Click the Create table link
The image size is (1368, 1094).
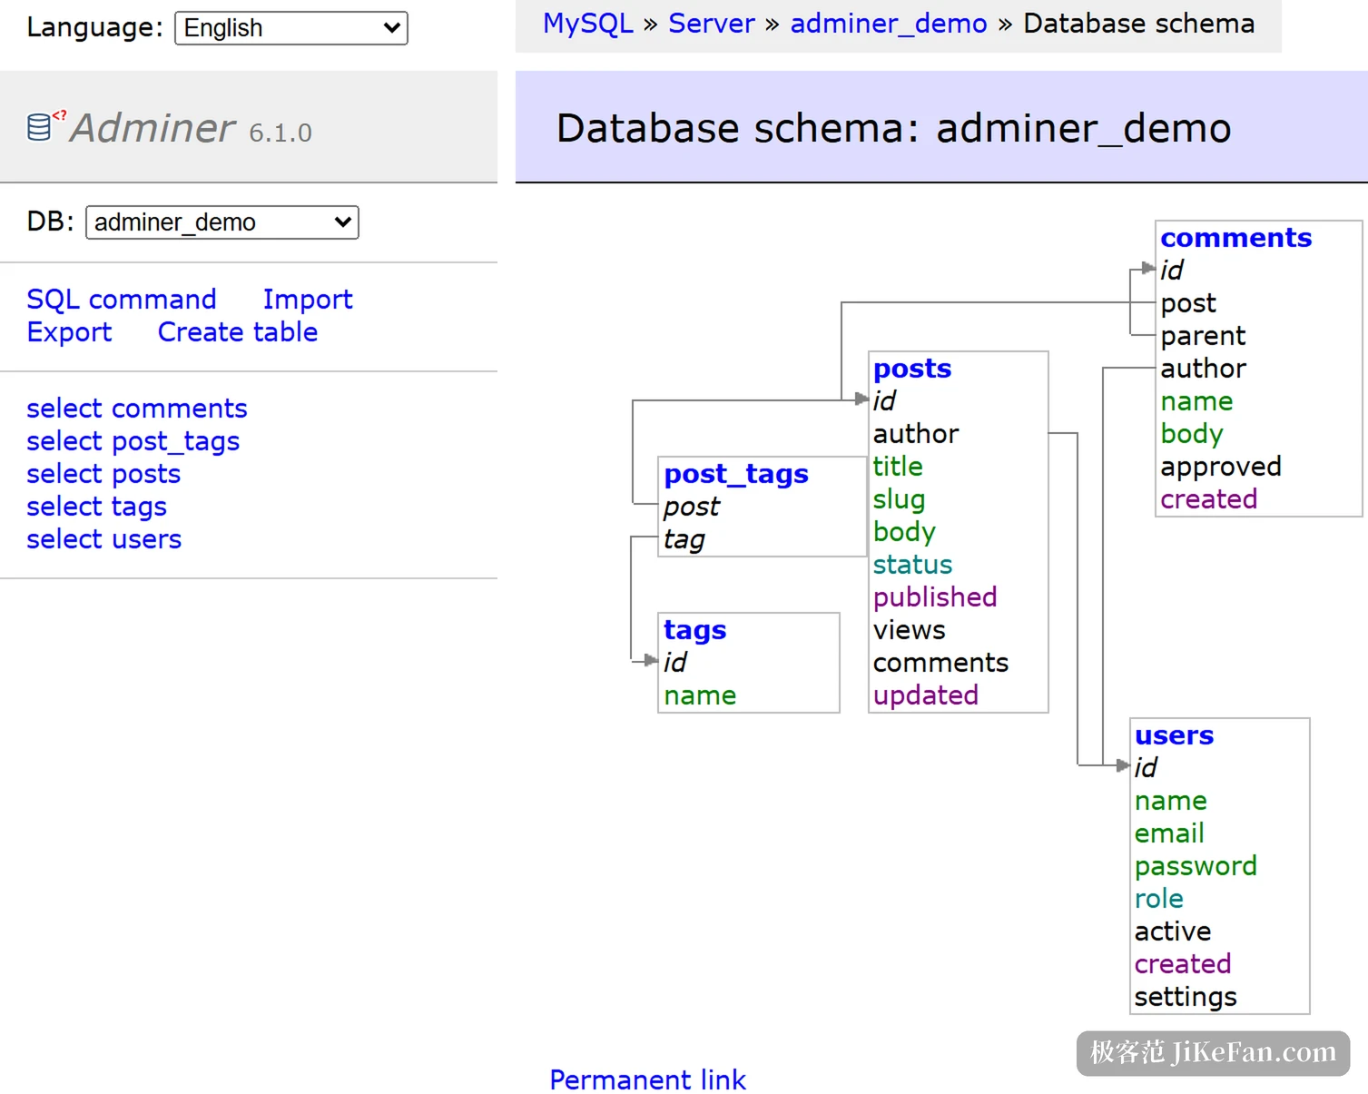(x=238, y=332)
